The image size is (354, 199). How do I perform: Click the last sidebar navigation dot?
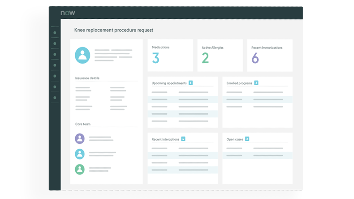[x=55, y=97]
